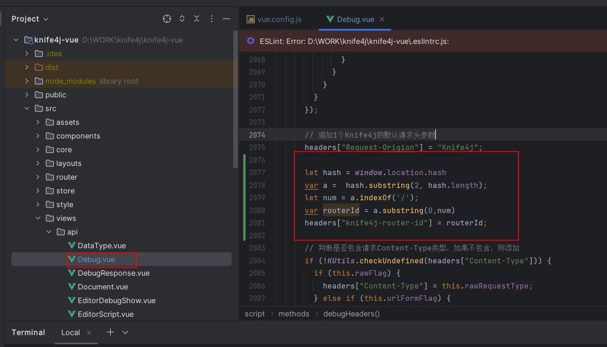Click the Vue icon beside DebugResponse.vue
The width and height of the screenshot is (607, 347).
pyautogui.click(x=71, y=273)
